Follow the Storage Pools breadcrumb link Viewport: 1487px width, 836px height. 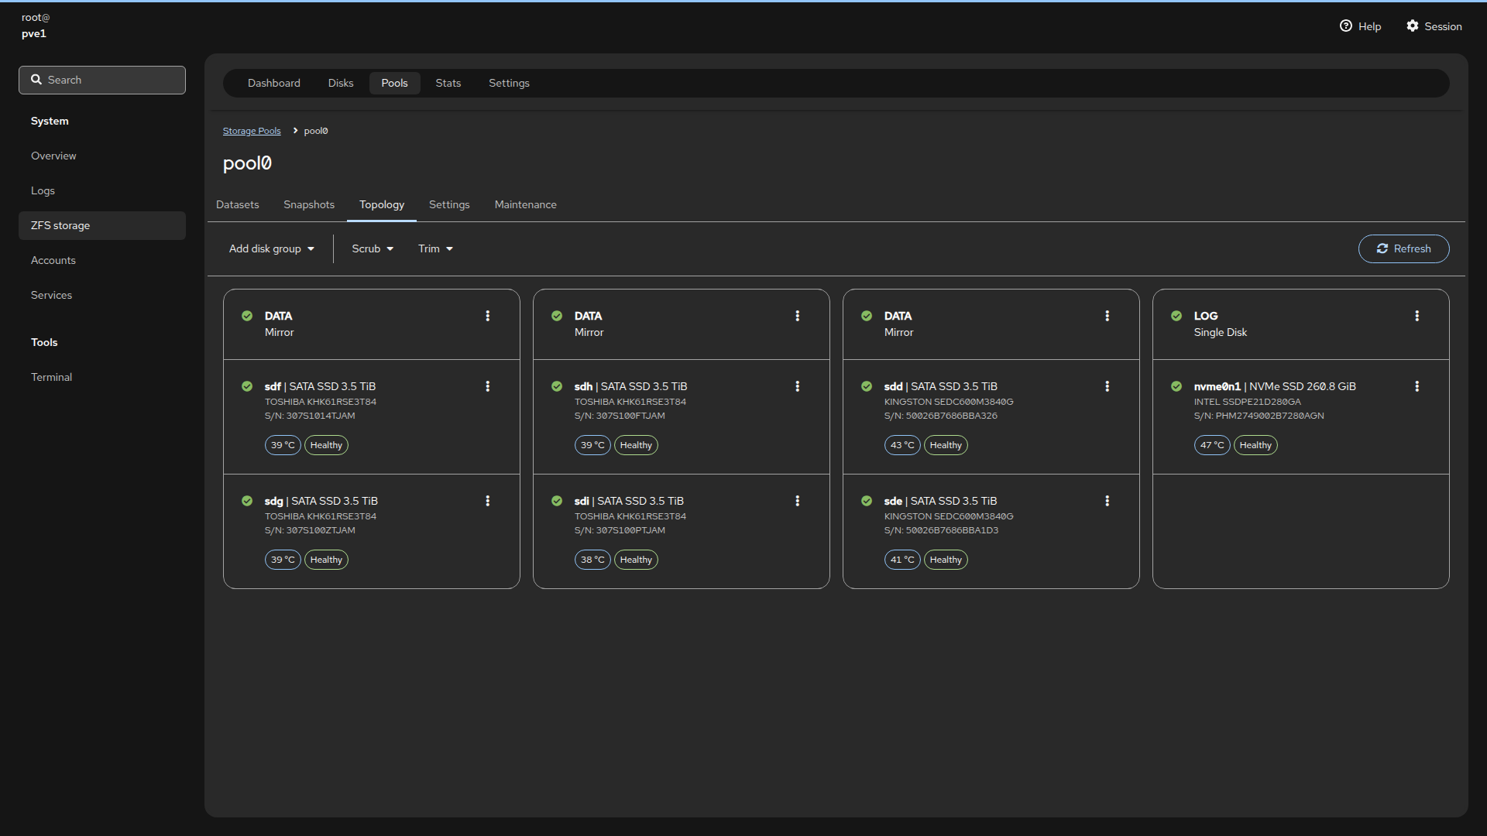pos(252,131)
